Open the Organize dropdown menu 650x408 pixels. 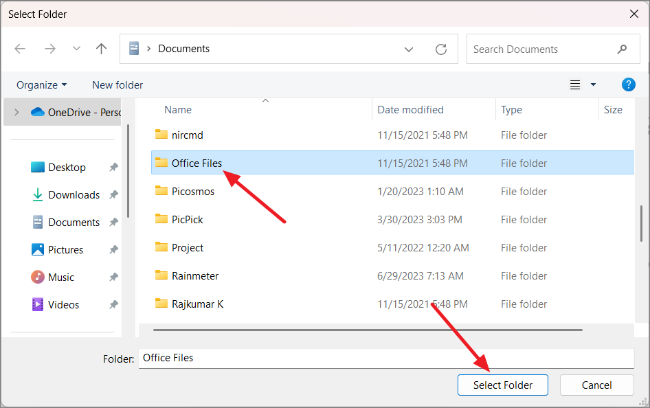click(x=41, y=84)
